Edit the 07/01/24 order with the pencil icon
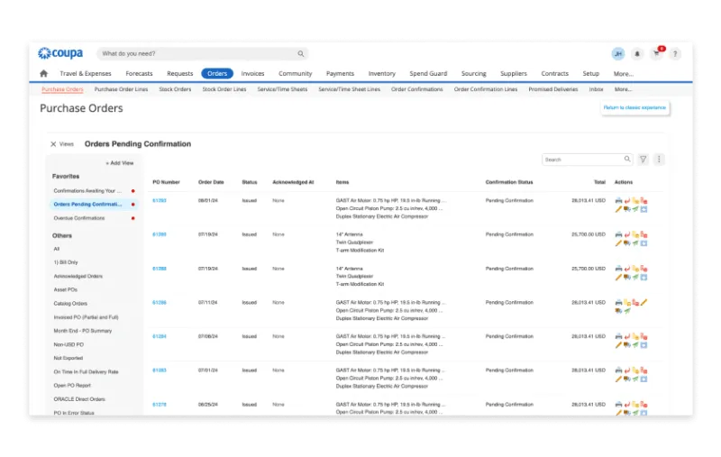 click(618, 379)
